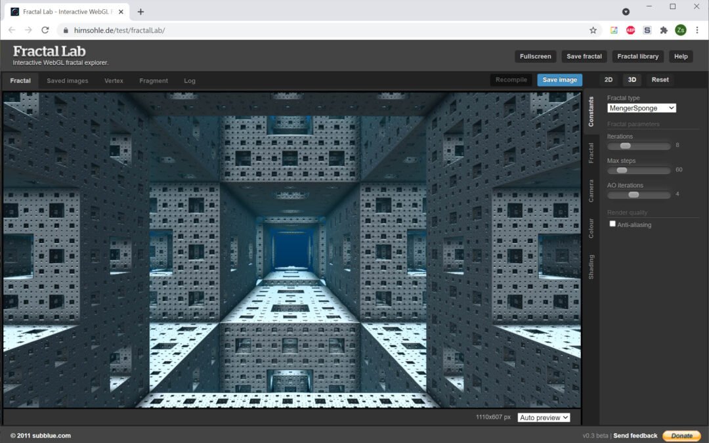Switch to 3D rendering mode

coord(632,80)
